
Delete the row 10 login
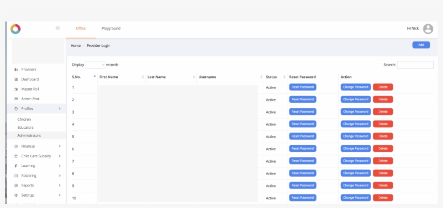[x=383, y=198]
